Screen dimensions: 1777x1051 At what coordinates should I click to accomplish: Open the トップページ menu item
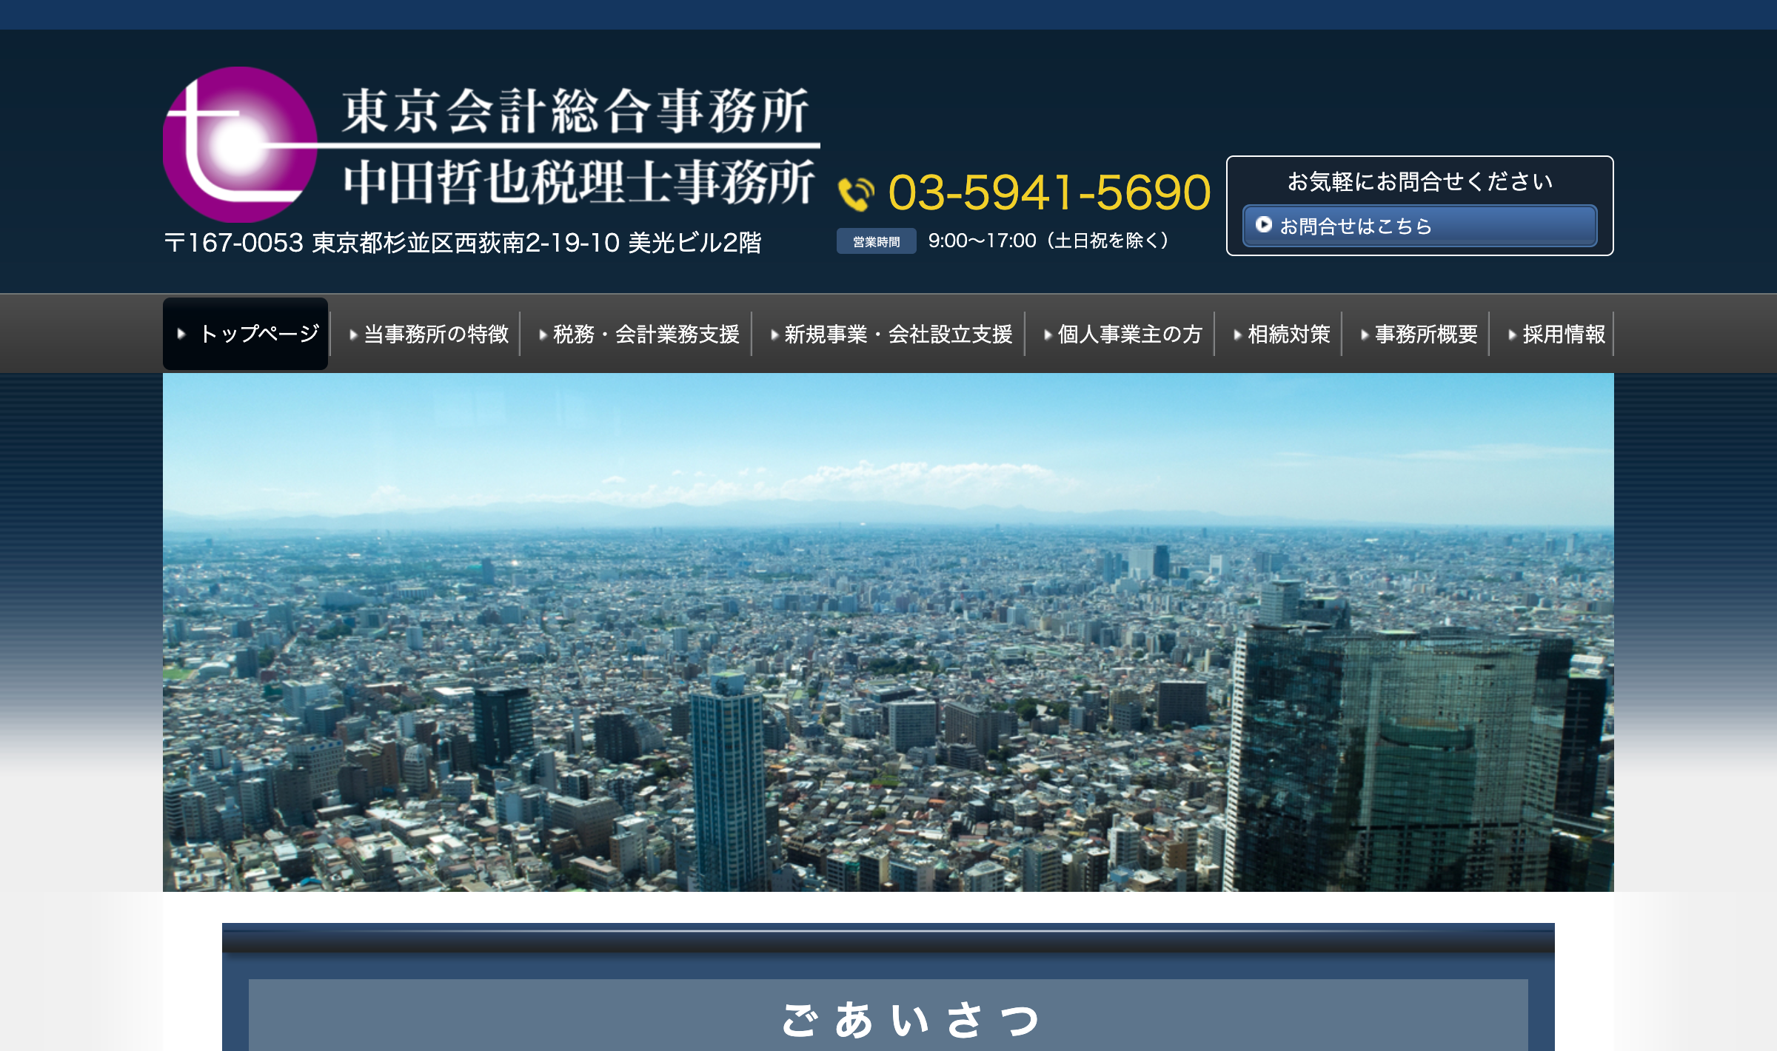(259, 334)
